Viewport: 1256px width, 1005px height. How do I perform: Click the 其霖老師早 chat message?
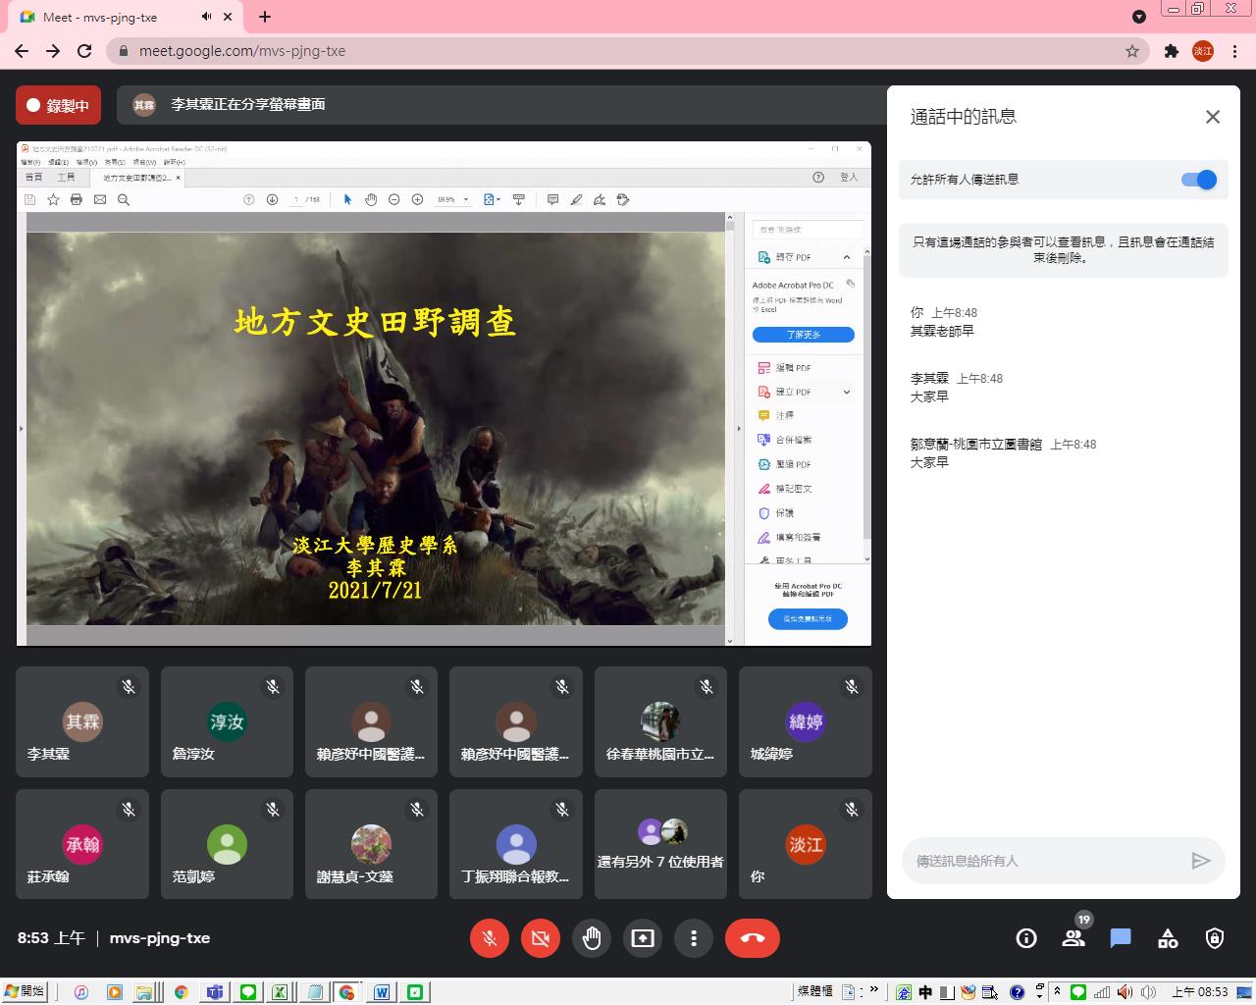942,332
